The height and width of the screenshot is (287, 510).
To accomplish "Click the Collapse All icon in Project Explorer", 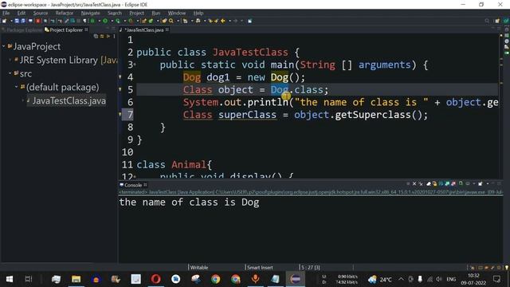I will tap(96, 36).
